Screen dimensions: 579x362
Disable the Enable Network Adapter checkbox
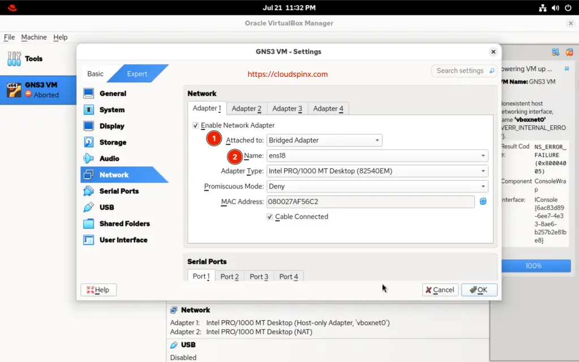pos(196,125)
